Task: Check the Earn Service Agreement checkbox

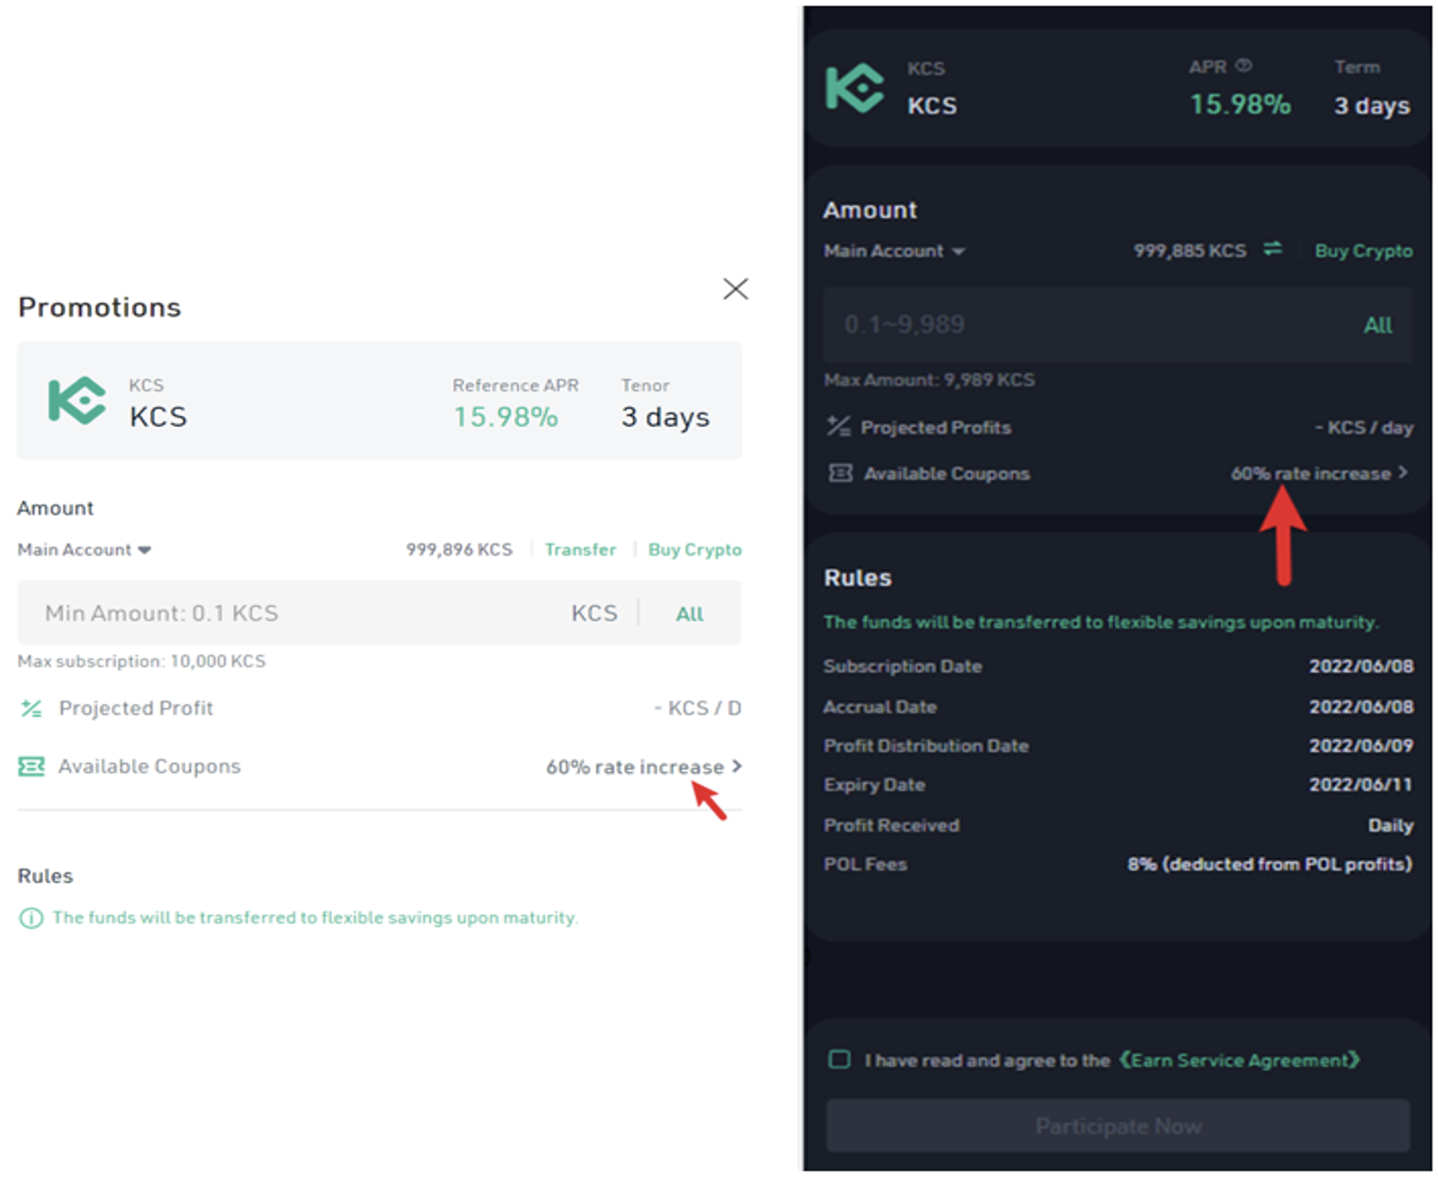Action: pyautogui.click(x=839, y=1059)
